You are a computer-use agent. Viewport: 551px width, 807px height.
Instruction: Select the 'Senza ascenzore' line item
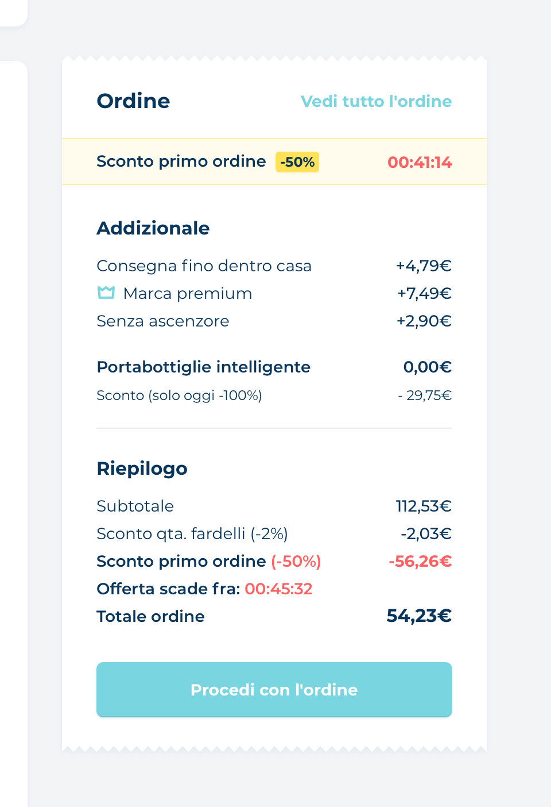click(162, 321)
